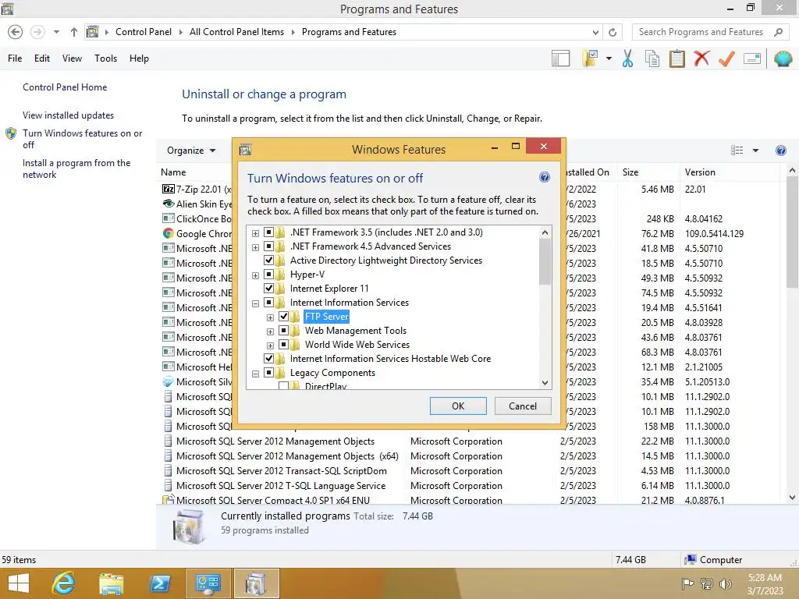Uncheck Internet Explorer 11 feature
799x599 pixels.
tap(268, 289)
